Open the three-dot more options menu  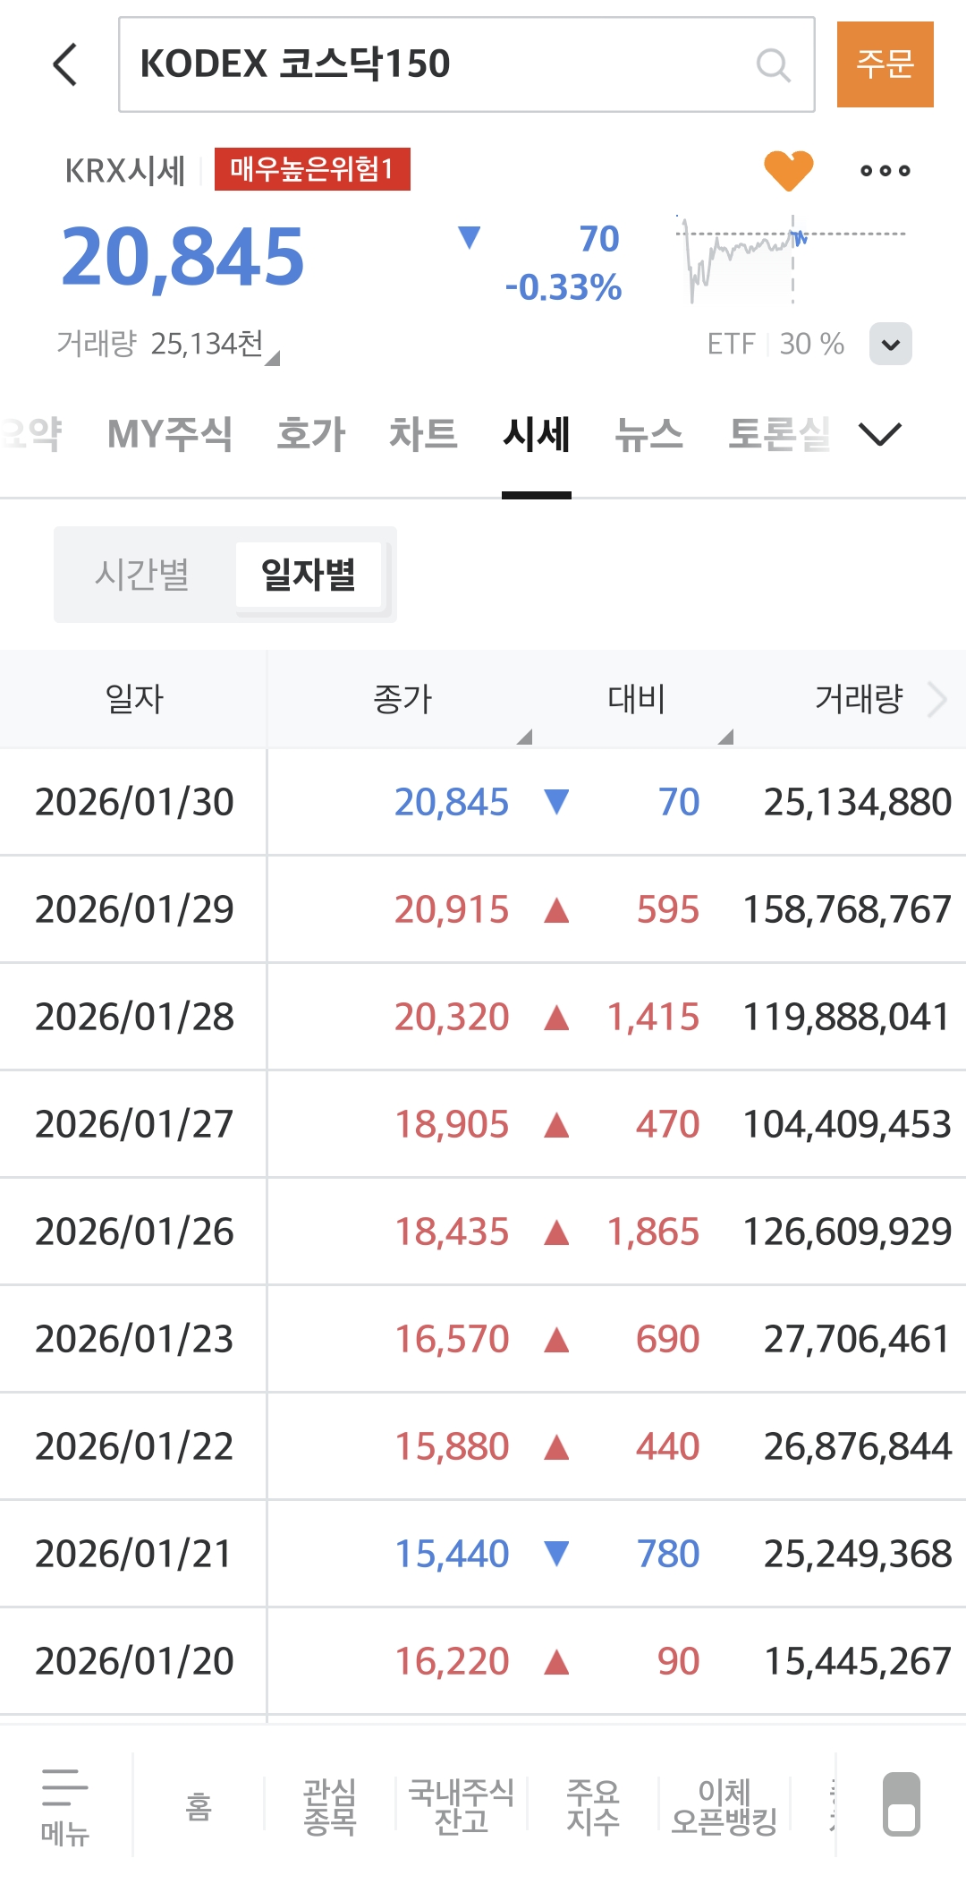click(885, 170)
